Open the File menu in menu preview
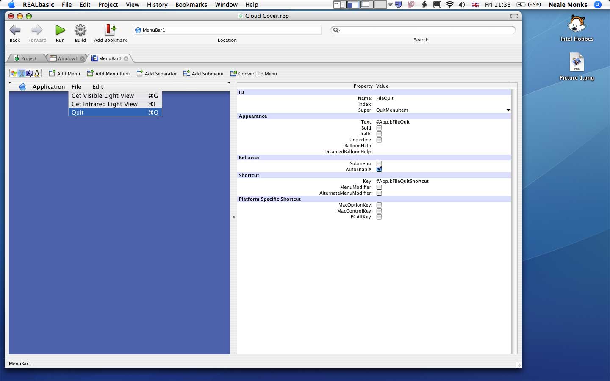The width and height of the screenshot is (610, 381). coord(76,87)
